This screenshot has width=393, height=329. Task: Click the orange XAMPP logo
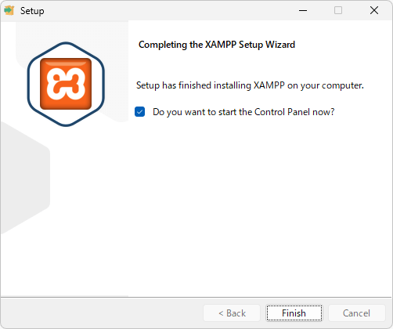click(66, 84)
